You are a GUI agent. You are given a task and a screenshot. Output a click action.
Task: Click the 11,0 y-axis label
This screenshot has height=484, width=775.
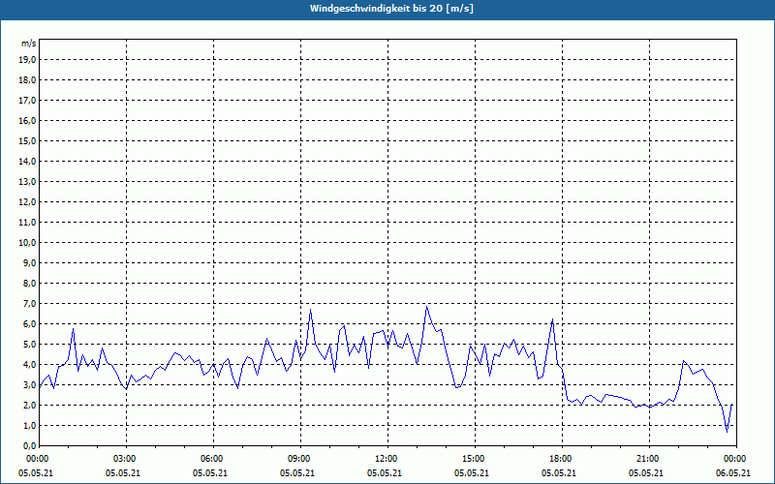click(x=27, y=223)
